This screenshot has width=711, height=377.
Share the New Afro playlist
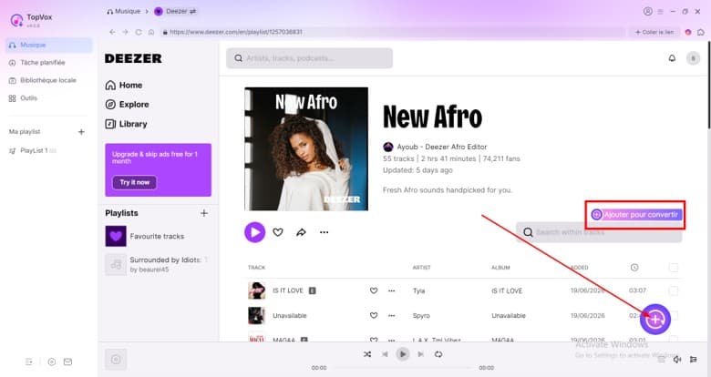pos(301,232)
